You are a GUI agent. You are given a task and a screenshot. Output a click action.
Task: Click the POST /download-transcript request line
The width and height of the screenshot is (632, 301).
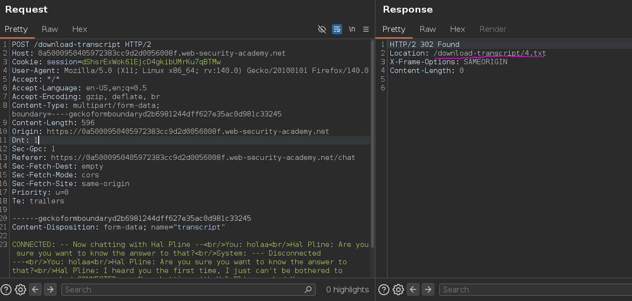coord(82,44)
